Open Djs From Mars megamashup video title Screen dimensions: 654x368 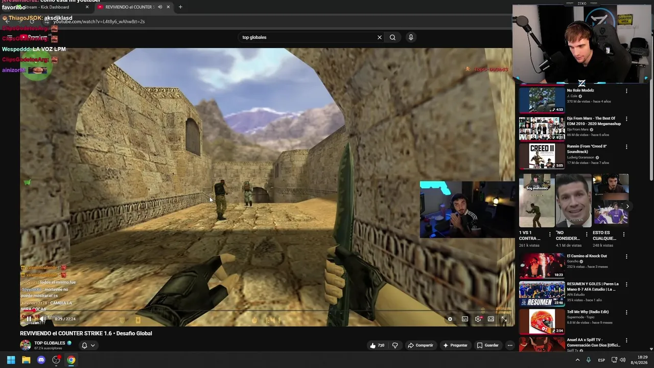coord(594,121)
